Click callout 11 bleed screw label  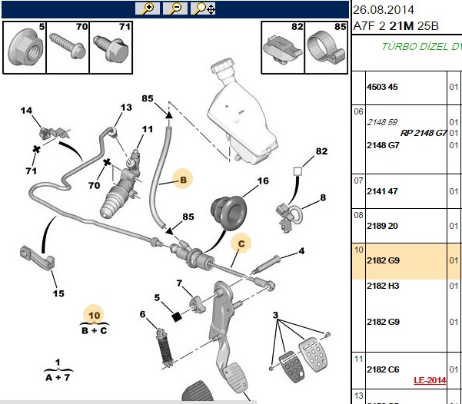click(148, 129)
